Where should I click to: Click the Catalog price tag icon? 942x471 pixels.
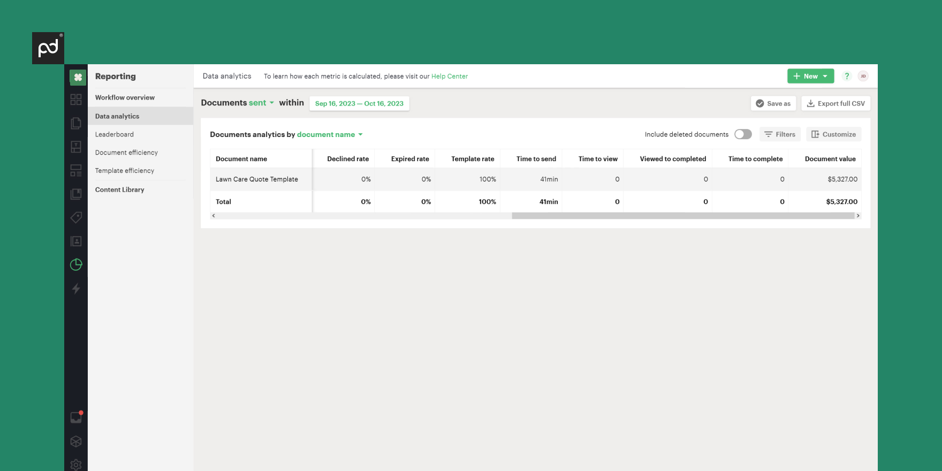pyautogui.click(x=76, y=217)
